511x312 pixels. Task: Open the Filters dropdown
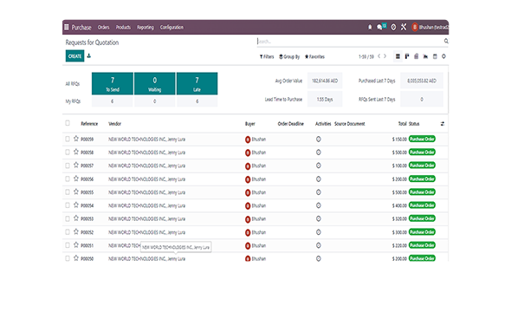pyautogui.click(x=267, y=56)
